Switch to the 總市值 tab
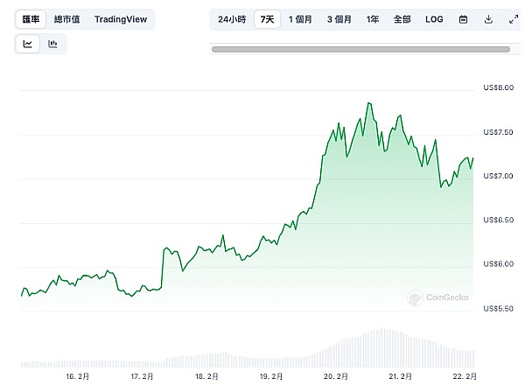This screenshot has height=392, width=525. (68, 18)
